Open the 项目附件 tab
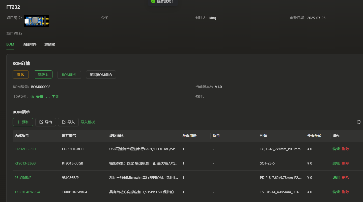 [x=29, y=44]
